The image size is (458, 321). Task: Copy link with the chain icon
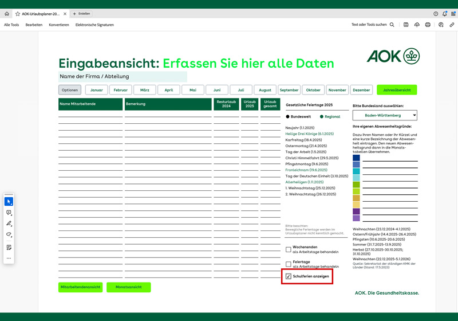(452, 25)
